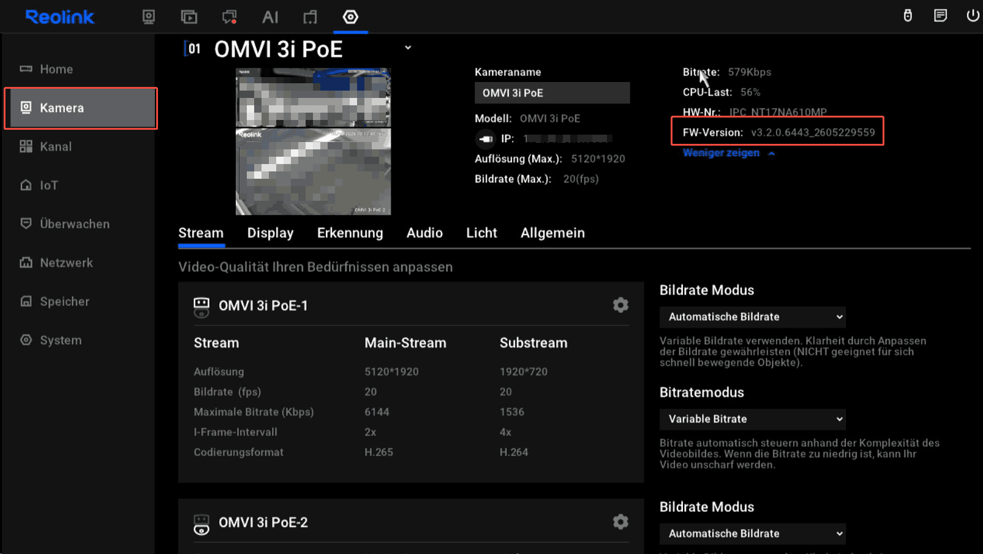983x554 pixels.
Task: Open the Variable Bitrate dropdown
Action: (x=753, y=419)
